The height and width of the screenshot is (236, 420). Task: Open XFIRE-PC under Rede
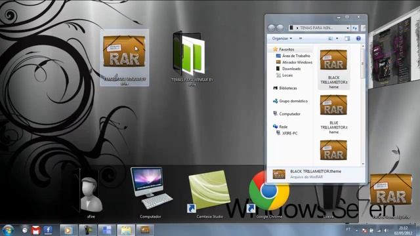pos(289,133)
